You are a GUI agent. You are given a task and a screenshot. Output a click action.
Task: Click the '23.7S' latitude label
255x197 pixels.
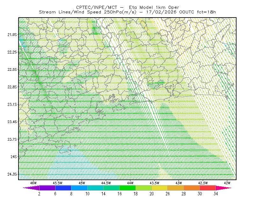tap(12, 139)
